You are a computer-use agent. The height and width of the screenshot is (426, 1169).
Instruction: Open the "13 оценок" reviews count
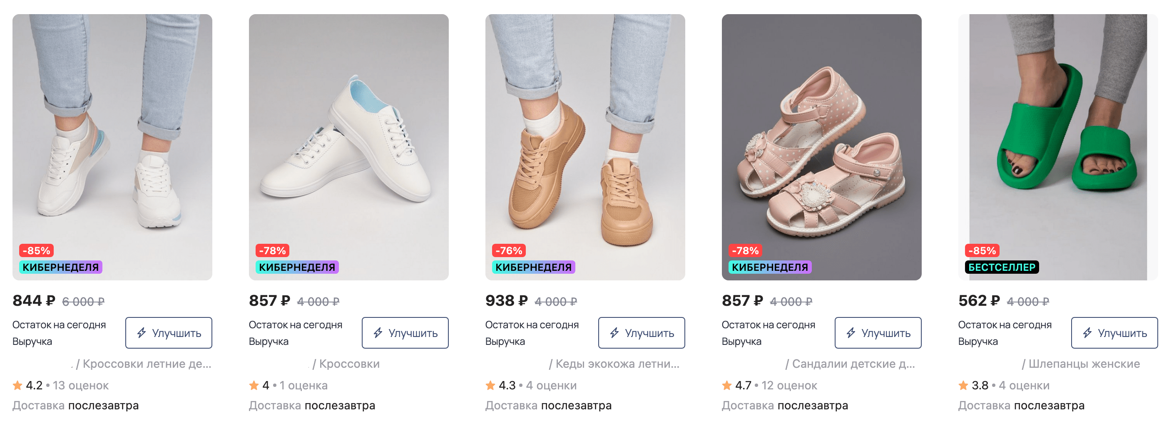81,386
